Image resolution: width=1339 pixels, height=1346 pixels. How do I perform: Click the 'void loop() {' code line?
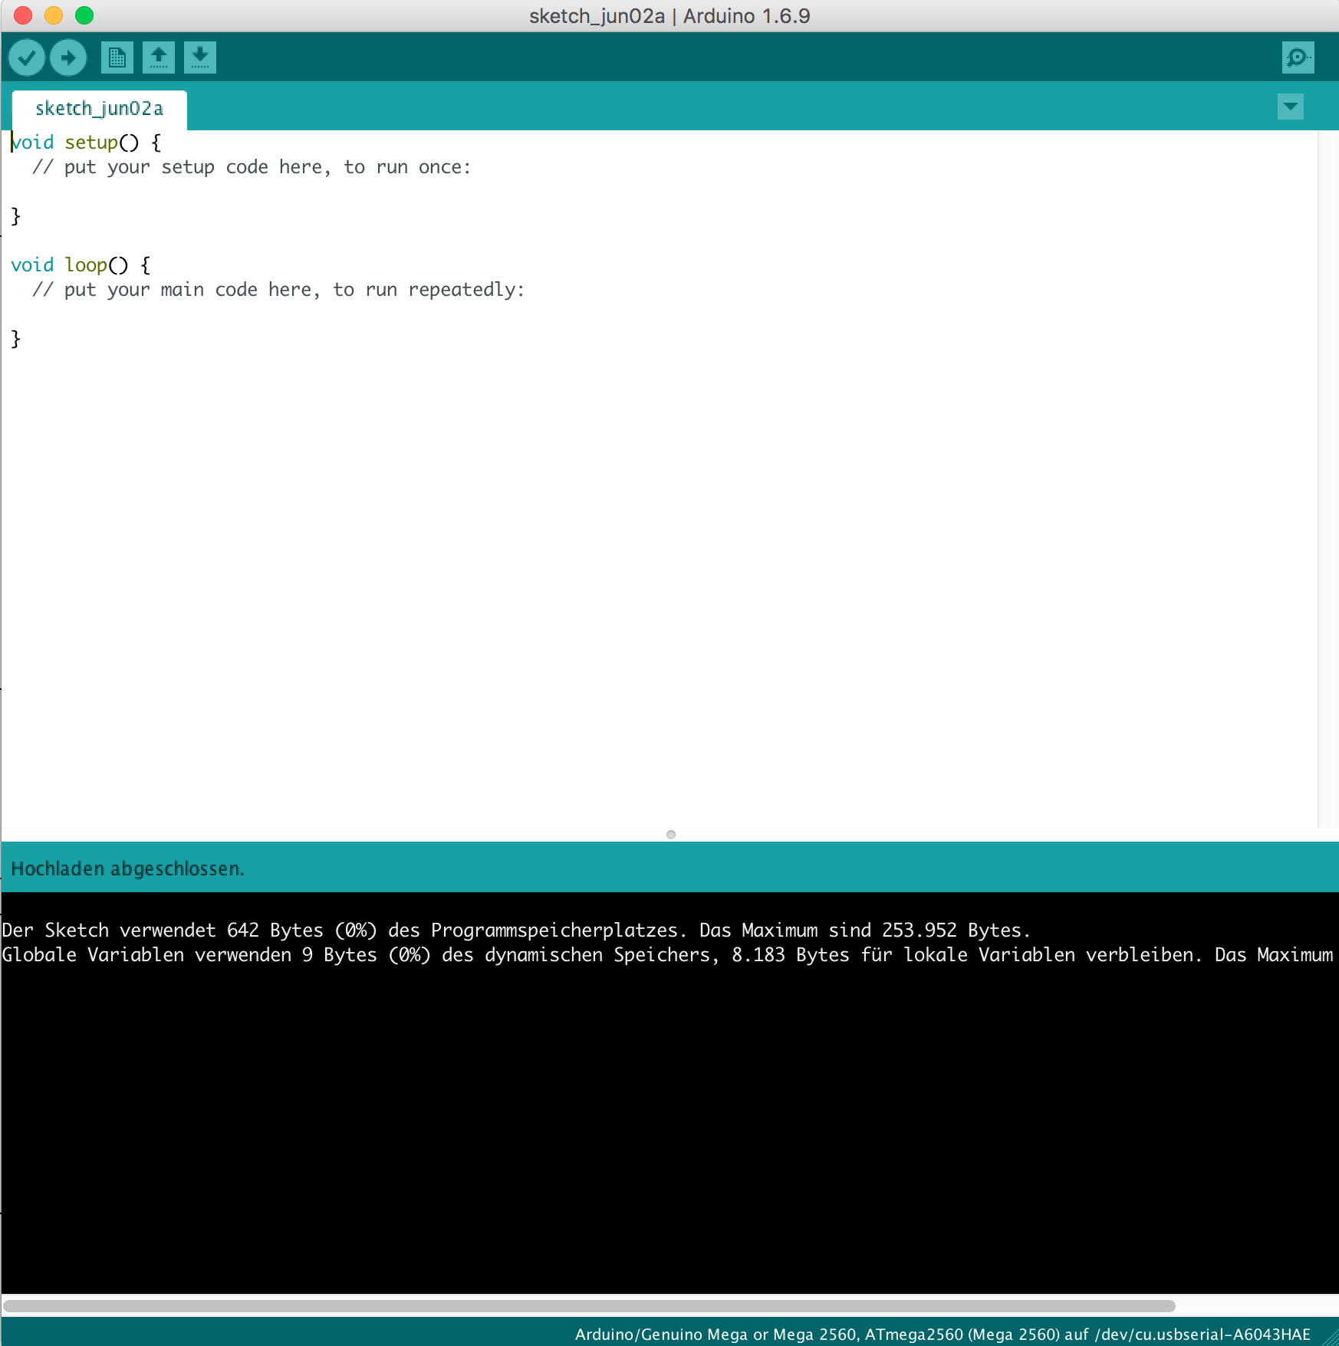tap(81, 265)
